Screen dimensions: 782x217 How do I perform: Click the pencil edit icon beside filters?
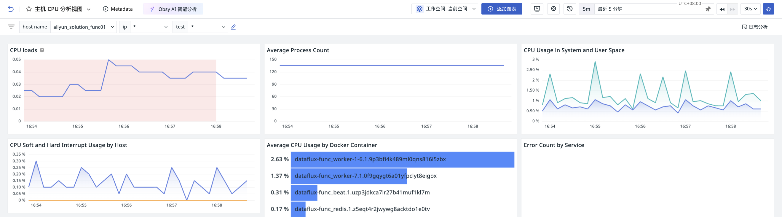click(233, 27)
